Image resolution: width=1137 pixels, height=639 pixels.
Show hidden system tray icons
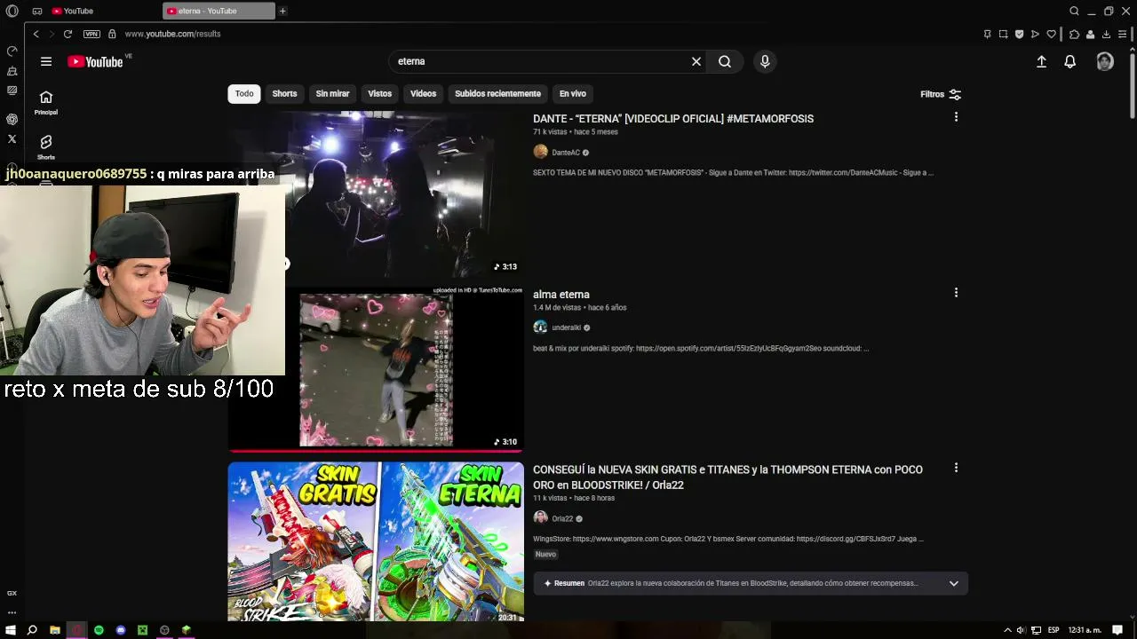(x=1007, y=630)
